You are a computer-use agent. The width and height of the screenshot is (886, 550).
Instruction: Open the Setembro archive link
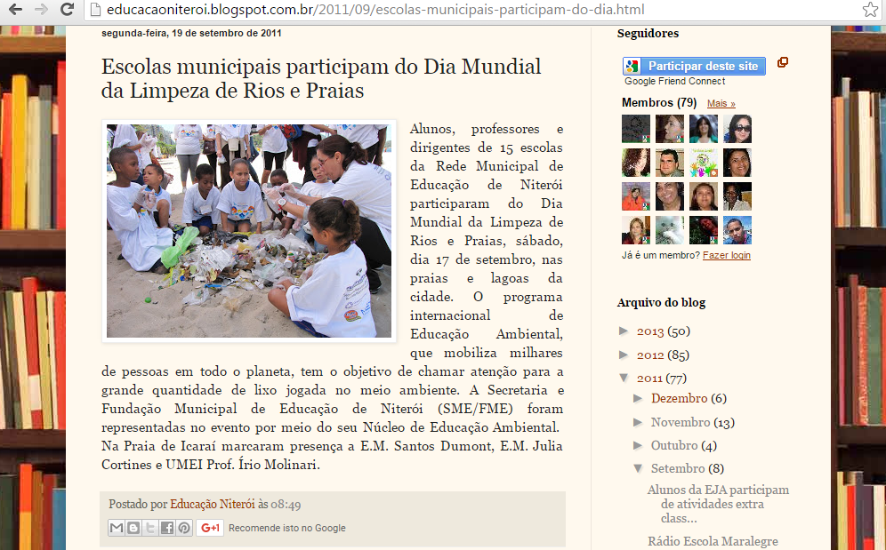pyautogui.click(x=678, y=468)
